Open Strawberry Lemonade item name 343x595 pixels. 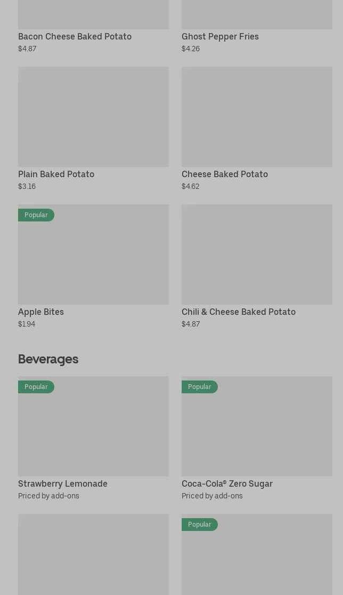[63, 483]
